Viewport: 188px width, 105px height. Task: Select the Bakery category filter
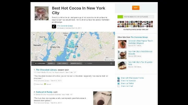51,64
